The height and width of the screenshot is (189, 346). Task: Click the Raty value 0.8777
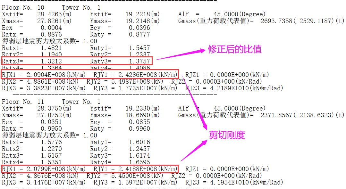tap(139, 34)
